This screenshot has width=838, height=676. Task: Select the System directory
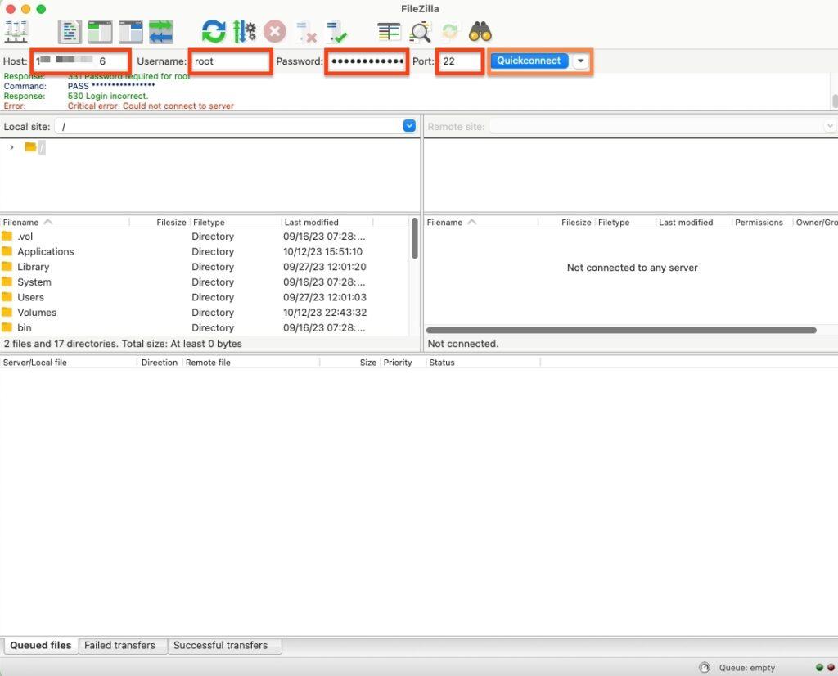(204, 282)
